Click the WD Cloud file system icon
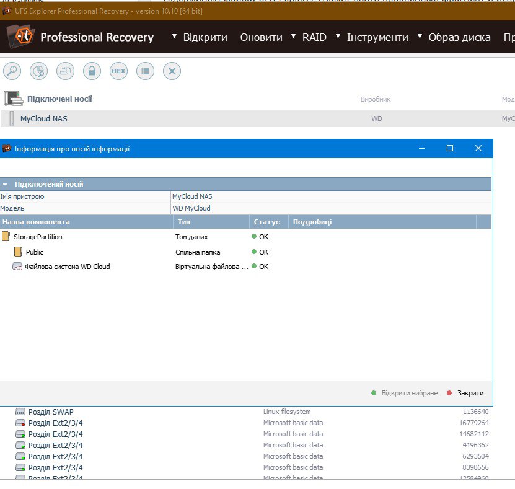Image resolution: width=515 pixels, height=489 pixels. pos(17,267)
